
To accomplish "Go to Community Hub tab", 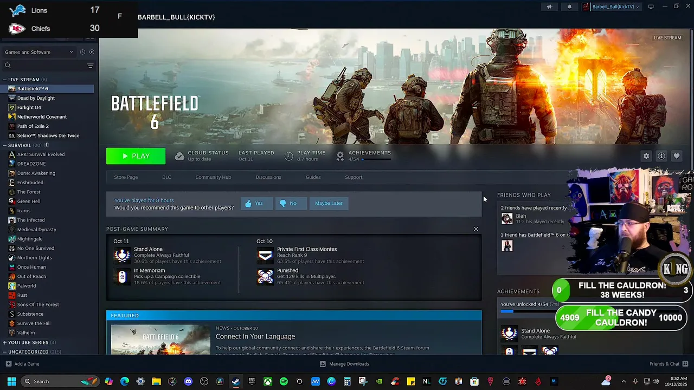I will pos(213,177).
